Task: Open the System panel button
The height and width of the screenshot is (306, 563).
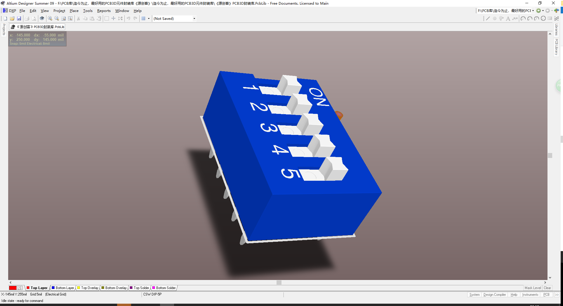Action: tap(474, 295)
